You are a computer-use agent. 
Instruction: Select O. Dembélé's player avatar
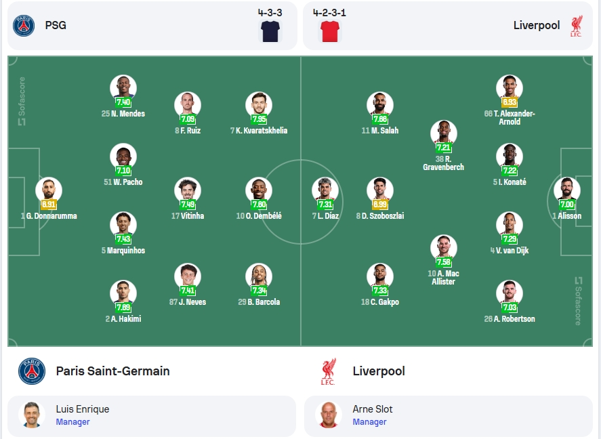point(259,190)
